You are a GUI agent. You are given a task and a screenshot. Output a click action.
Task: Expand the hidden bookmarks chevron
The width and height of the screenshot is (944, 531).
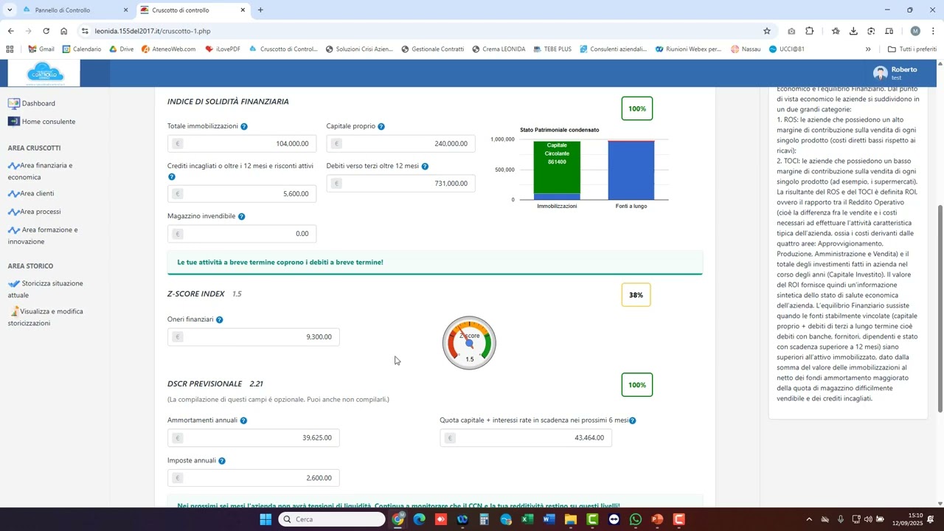[868, 49]
